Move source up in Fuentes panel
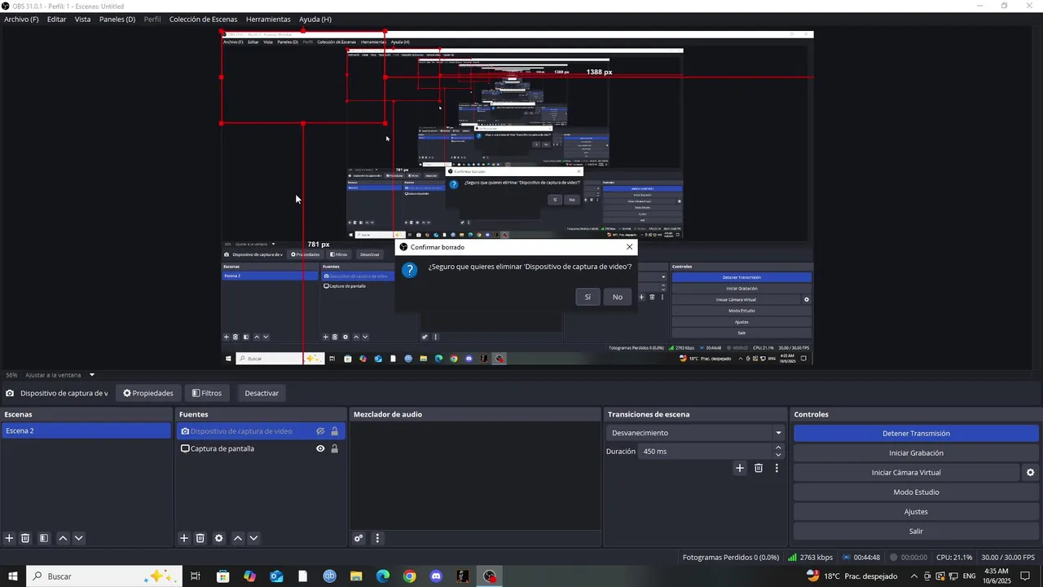 tap(238, 538)
